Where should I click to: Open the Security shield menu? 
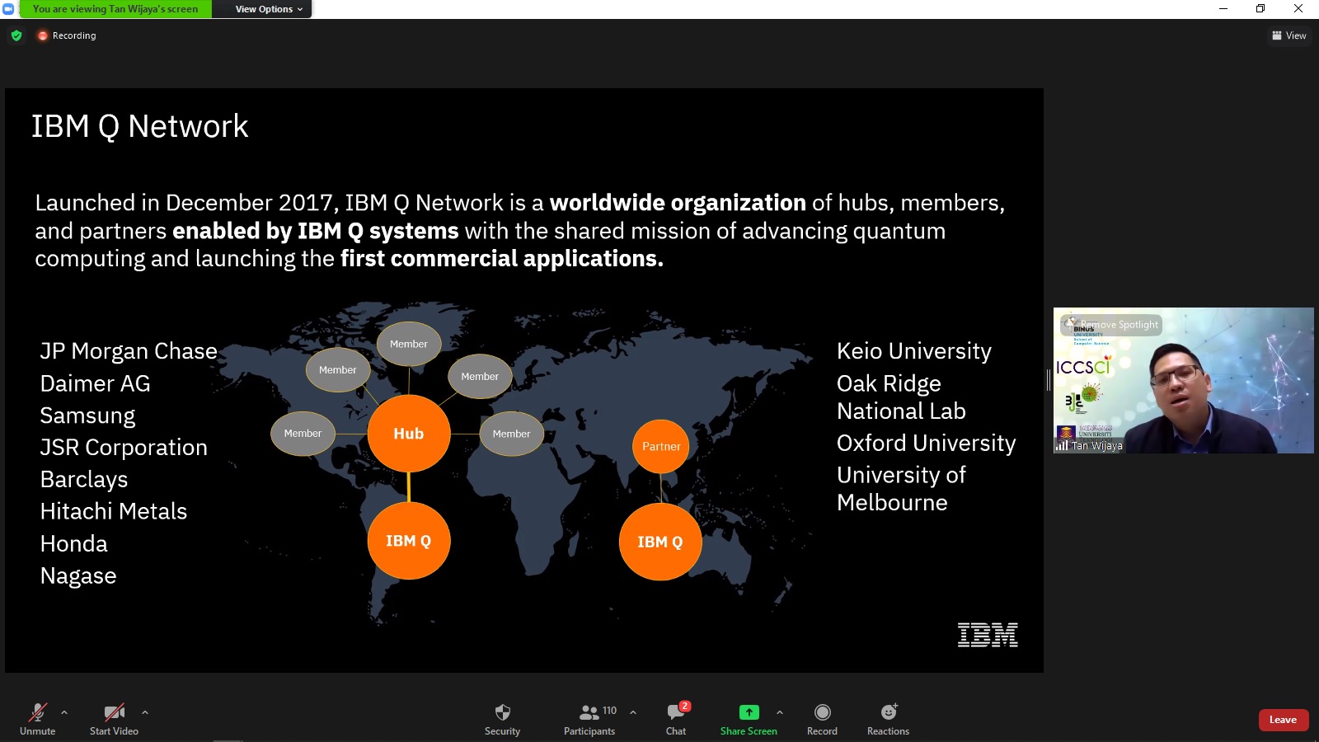point(502,719)
